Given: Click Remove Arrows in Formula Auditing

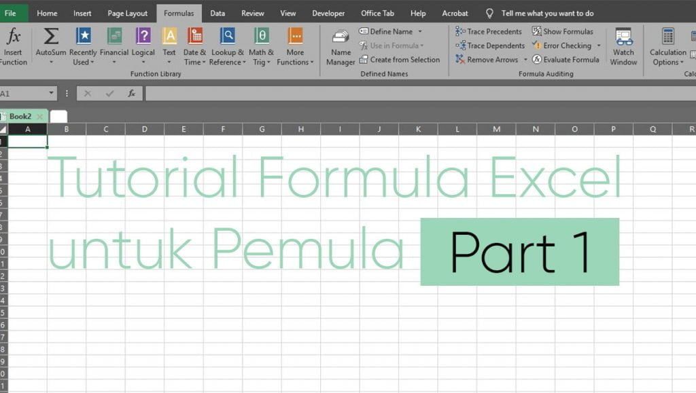Looking at the screenshot, I should pos(489,60).
